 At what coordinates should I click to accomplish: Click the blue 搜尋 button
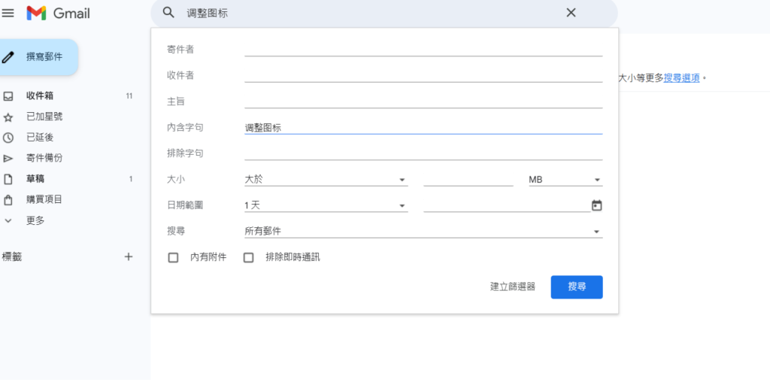577,286
